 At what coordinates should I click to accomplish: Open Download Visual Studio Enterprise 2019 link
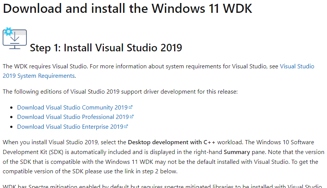point(70,127)
